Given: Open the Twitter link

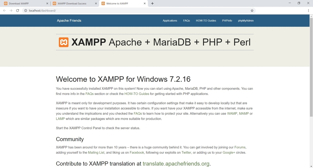Looking at the screenshot, I should tap(186, 153).
